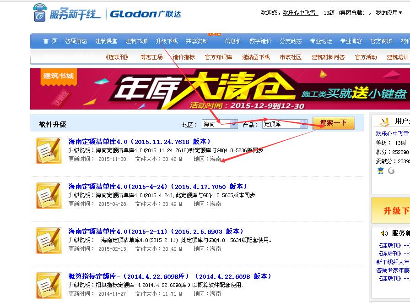Click update time 2014-11-27 text
This screenshot has height=303, width=410.
pyautogui.click(x=112, y=294)
